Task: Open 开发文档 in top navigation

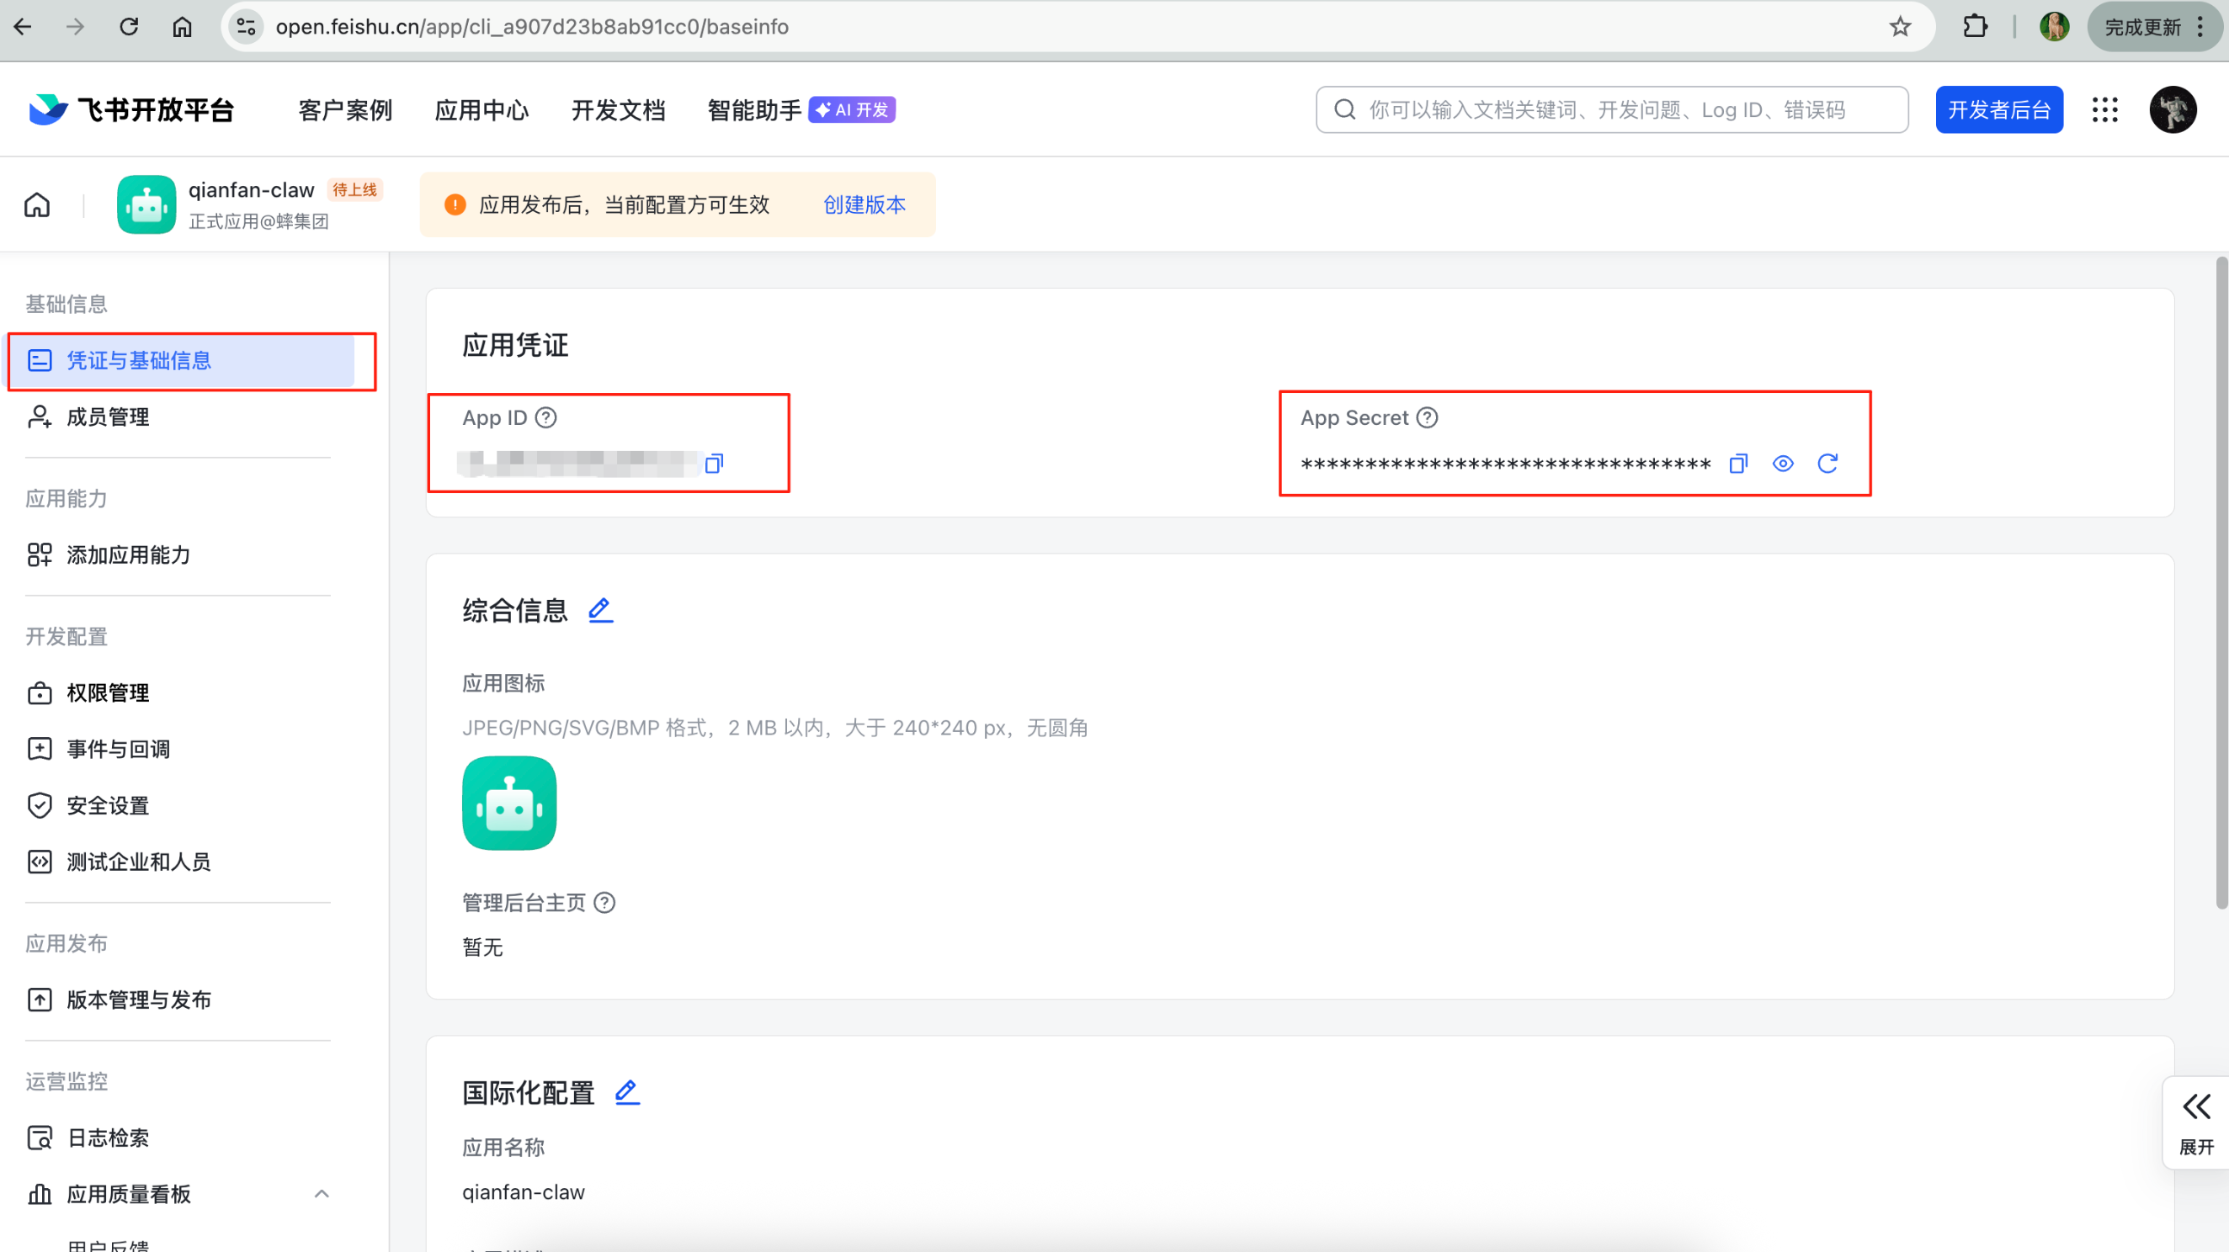Action: pyautogui.click(x=618, y=110)
